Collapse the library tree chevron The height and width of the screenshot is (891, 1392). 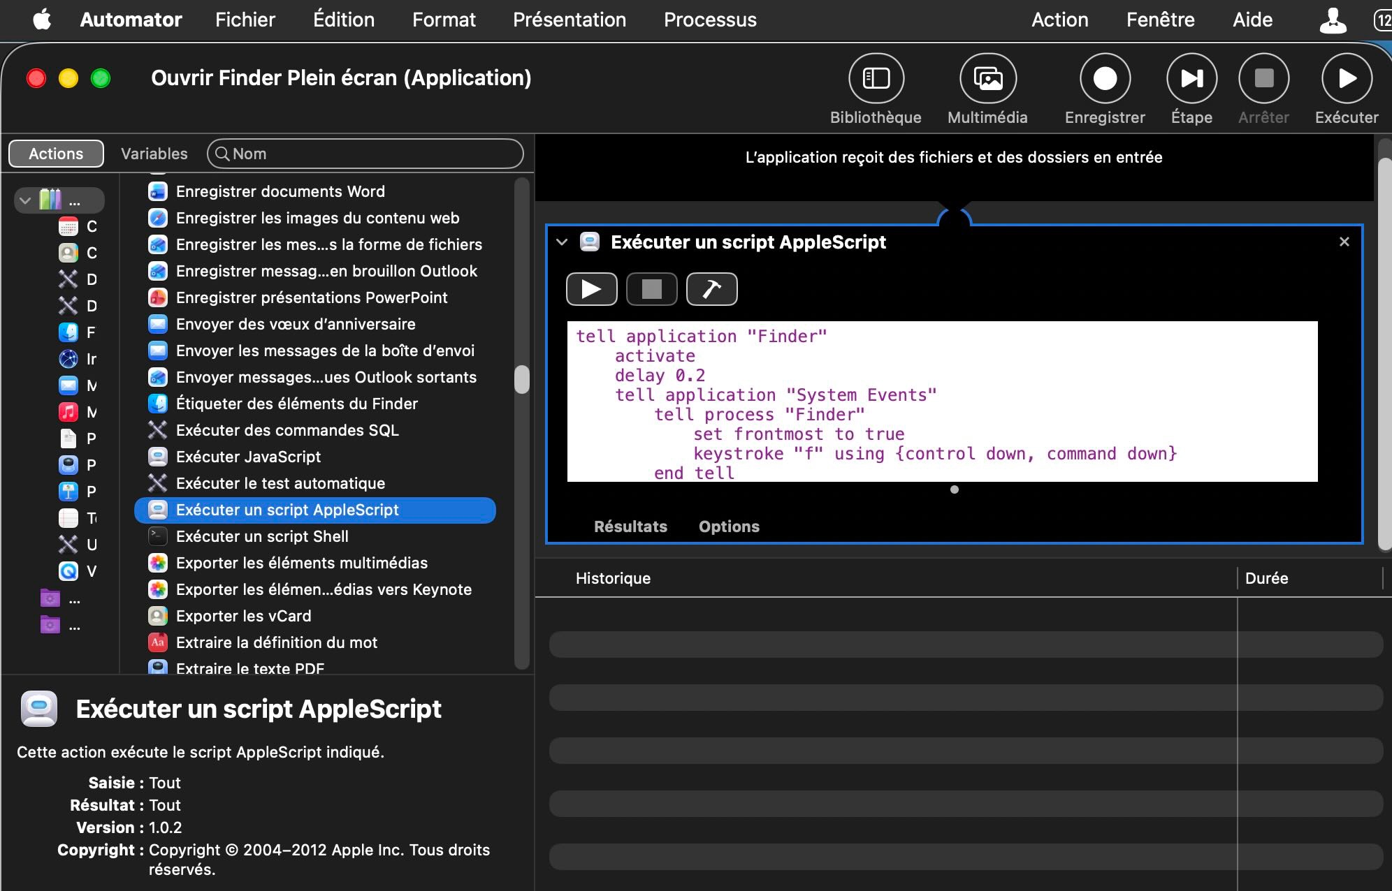tap(26, 201)
